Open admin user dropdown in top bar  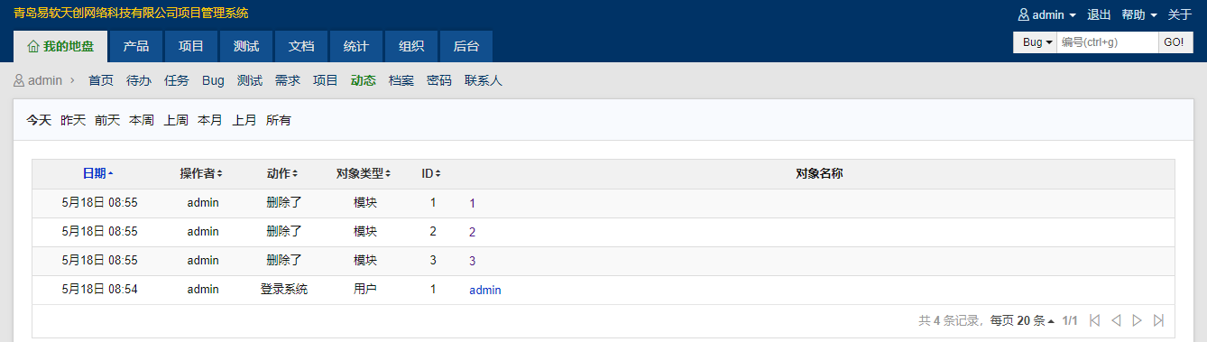pos(1046,14)
